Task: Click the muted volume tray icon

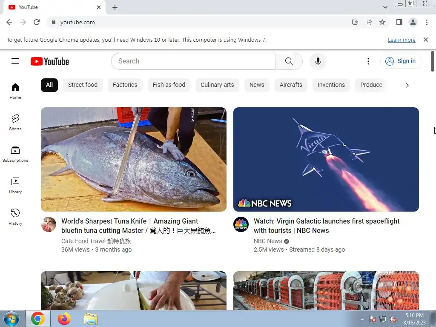Action: coord(393,319)
